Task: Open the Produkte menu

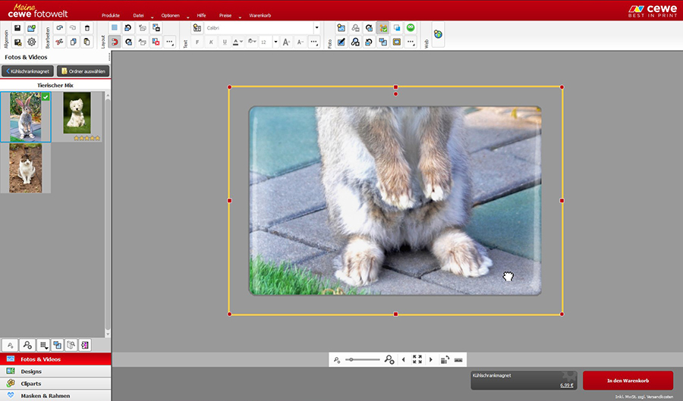Action: pyautogui.click(x=111, y=15)
